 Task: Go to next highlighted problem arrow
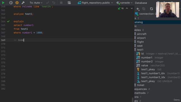pyautogui.click(x=132, y=8)
